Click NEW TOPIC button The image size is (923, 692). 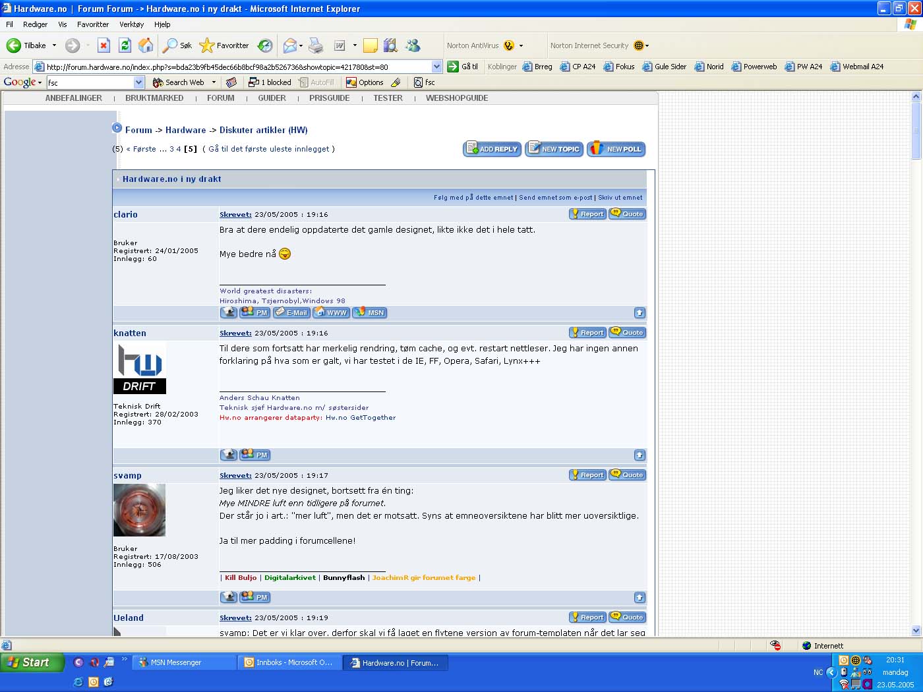tap(554, 149)
